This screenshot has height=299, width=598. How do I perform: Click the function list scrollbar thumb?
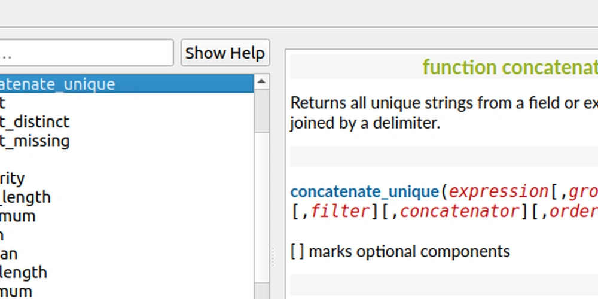click(261, 111)
